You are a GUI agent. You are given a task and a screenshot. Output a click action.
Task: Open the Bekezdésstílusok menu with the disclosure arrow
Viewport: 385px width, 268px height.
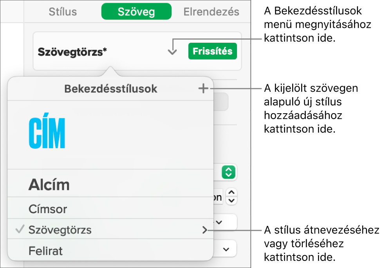click(x=172, y=51)
